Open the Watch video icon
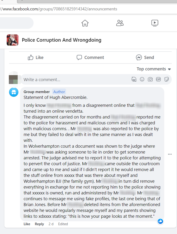Image resolution: width=177 pixels, height=234 pixels. click(x=155, y=23)
